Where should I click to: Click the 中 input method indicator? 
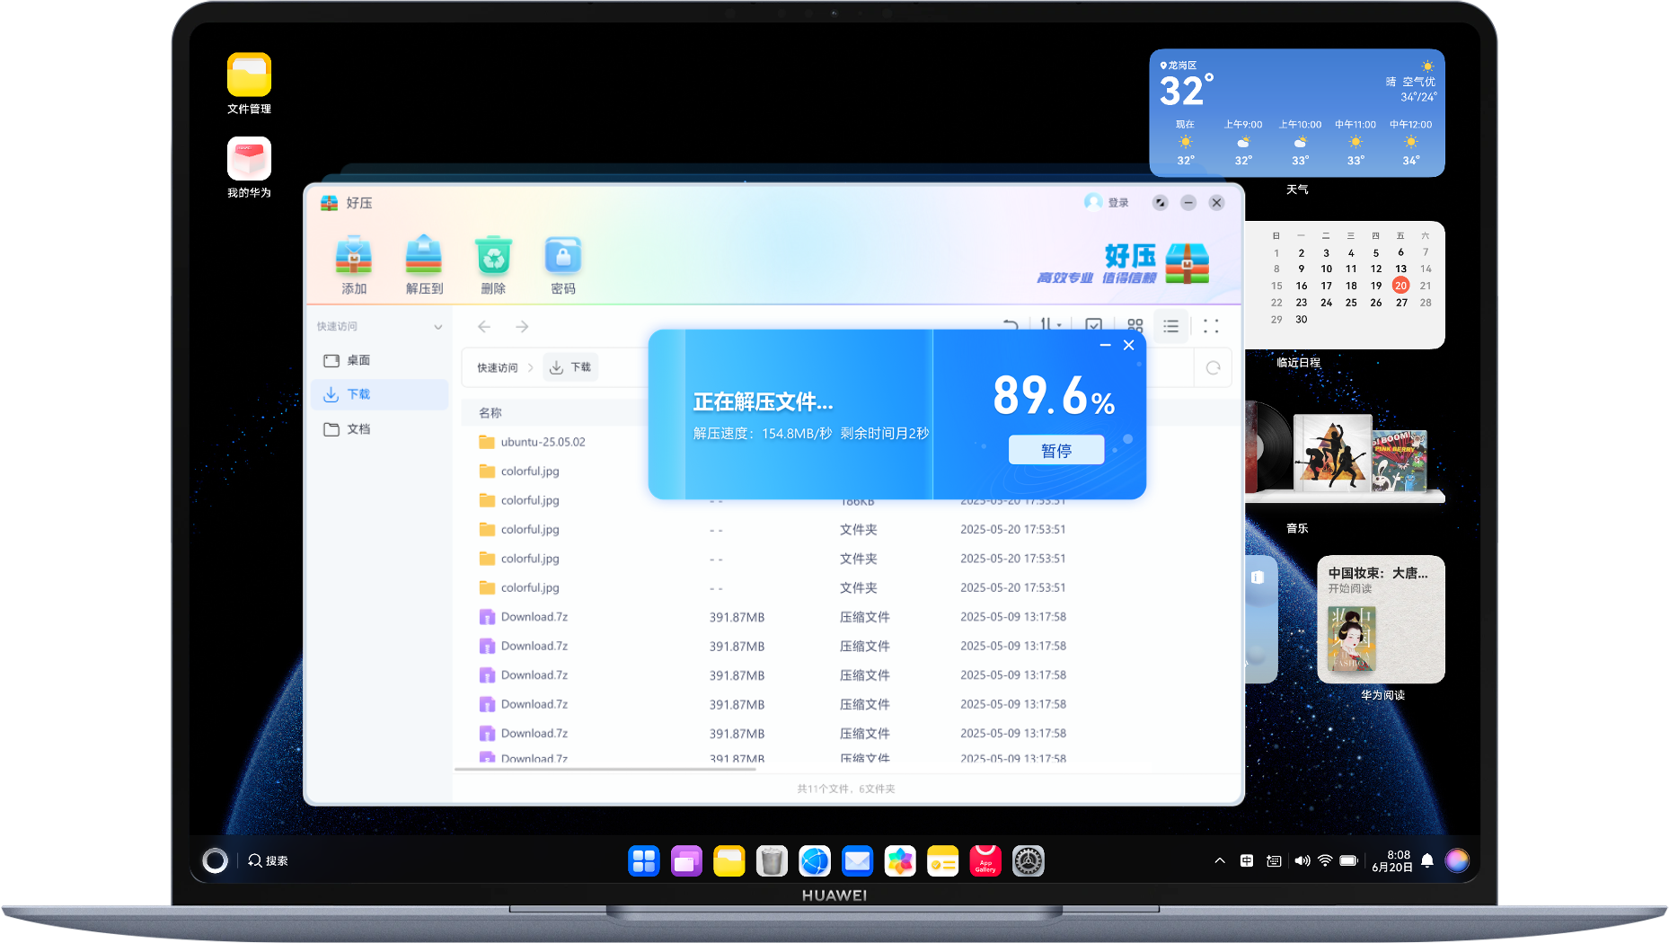(1247, 860)
